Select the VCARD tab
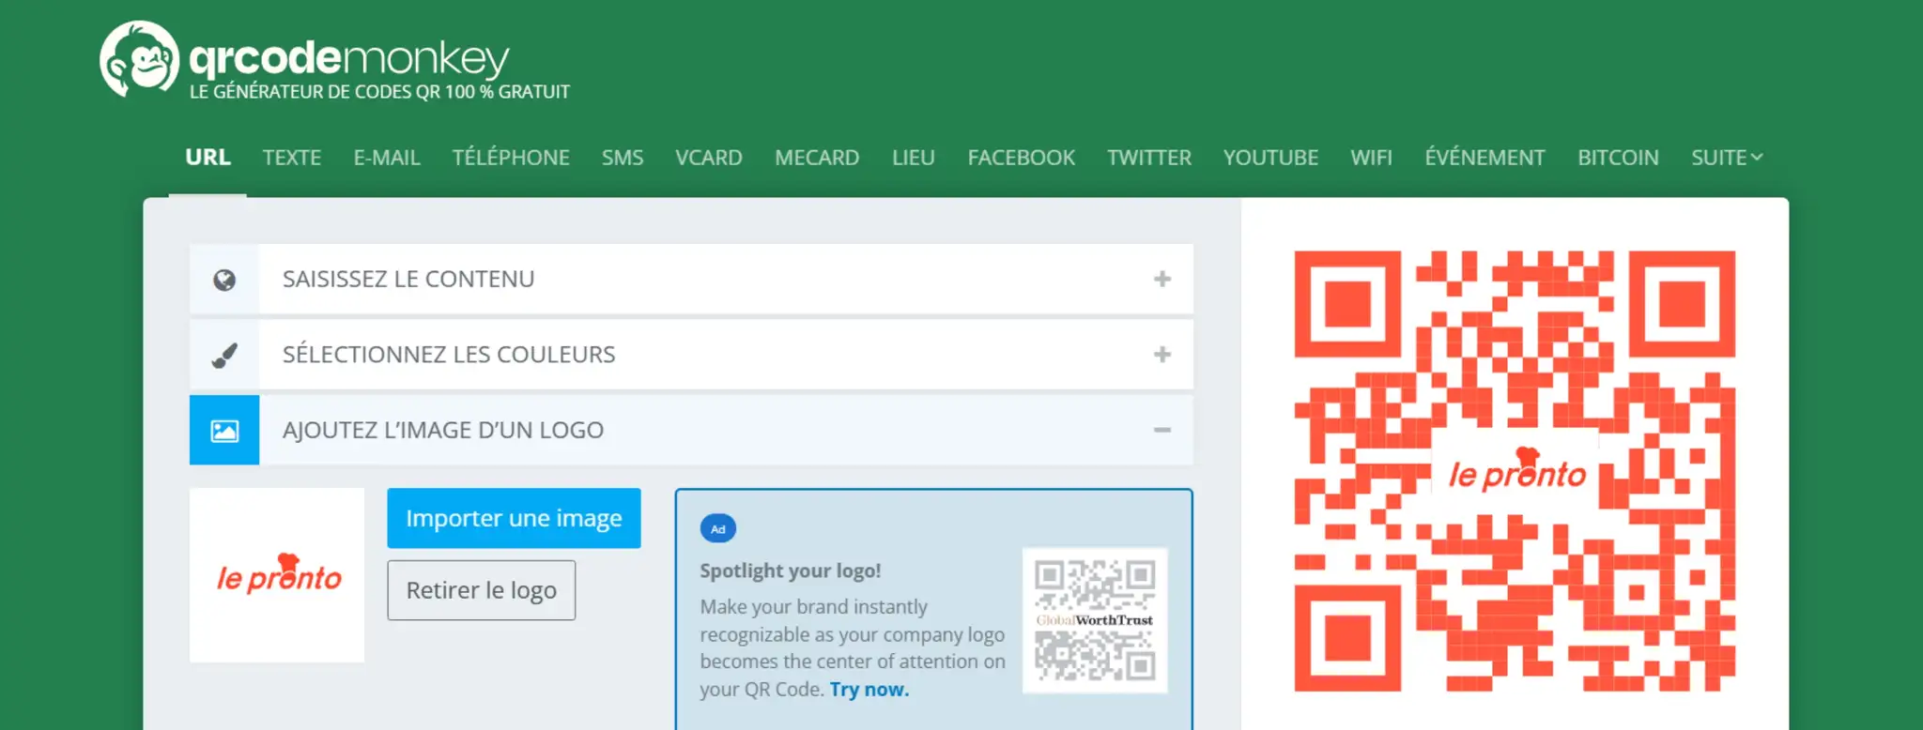This screenshot has height=730, width=1923. (709, 158)
